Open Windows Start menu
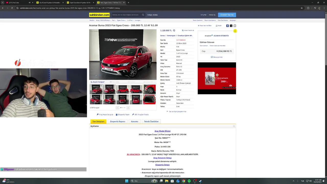Viewport: 327px width, 184px height. [126, 181]
